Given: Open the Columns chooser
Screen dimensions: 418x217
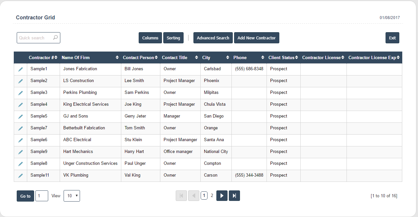Looking at the screenshot, I should tap(150, 38).
